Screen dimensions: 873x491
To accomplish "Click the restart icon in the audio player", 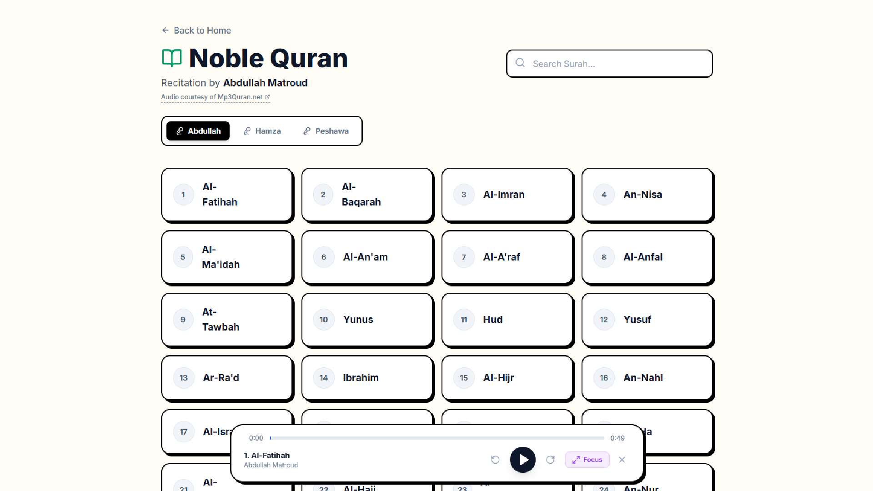I will coord(495,460).
